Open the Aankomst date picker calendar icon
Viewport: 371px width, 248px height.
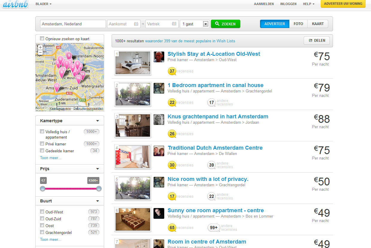pyautogui.click(x=136, y=24)
